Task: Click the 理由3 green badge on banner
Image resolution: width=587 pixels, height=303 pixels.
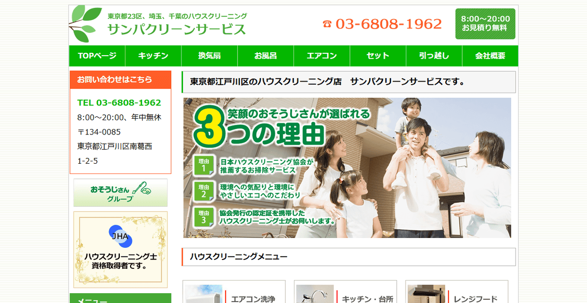Action: [x=203, y=216]
